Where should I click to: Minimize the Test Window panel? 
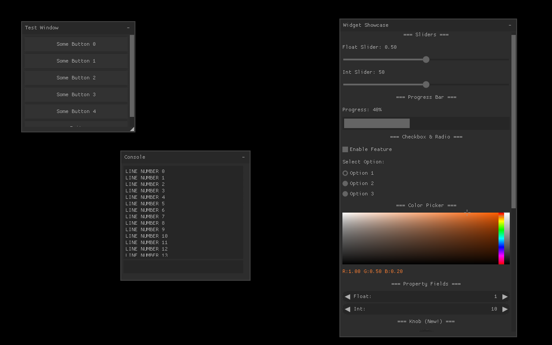click(128, 28)
